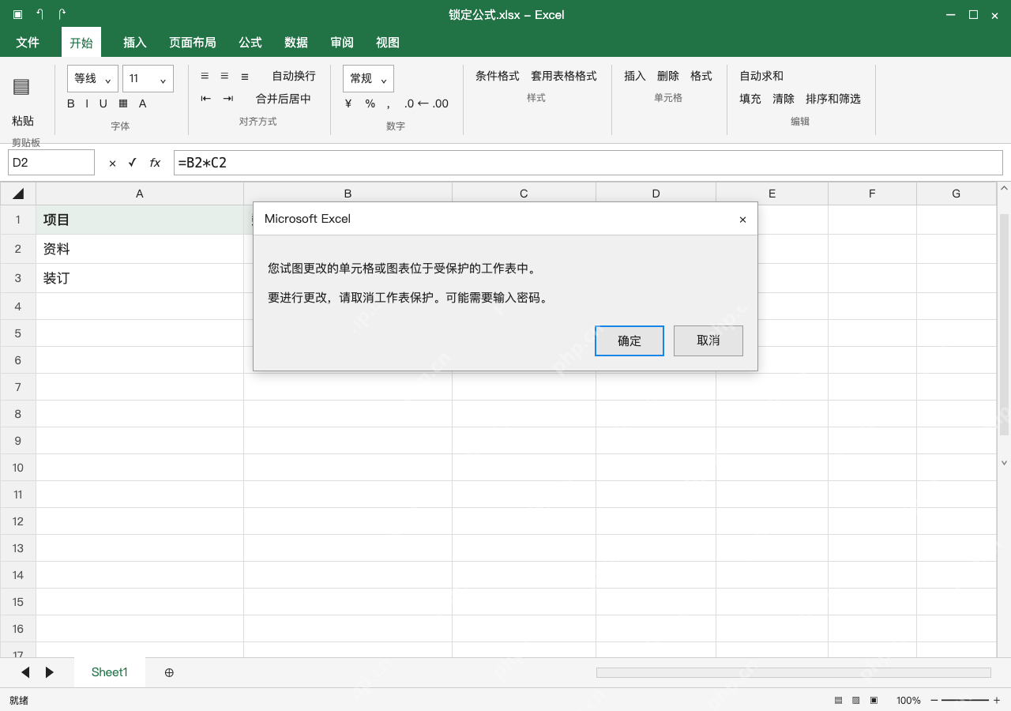
Task: Switch to the 审阅 ribbon tab
Action: coord(342,43)
